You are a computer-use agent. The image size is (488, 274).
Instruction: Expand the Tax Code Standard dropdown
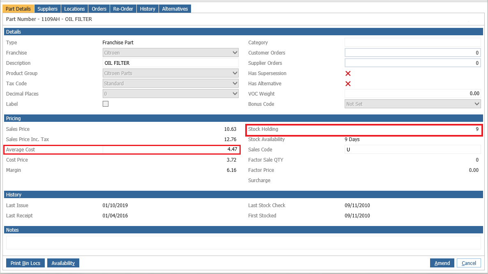(170, 83)
